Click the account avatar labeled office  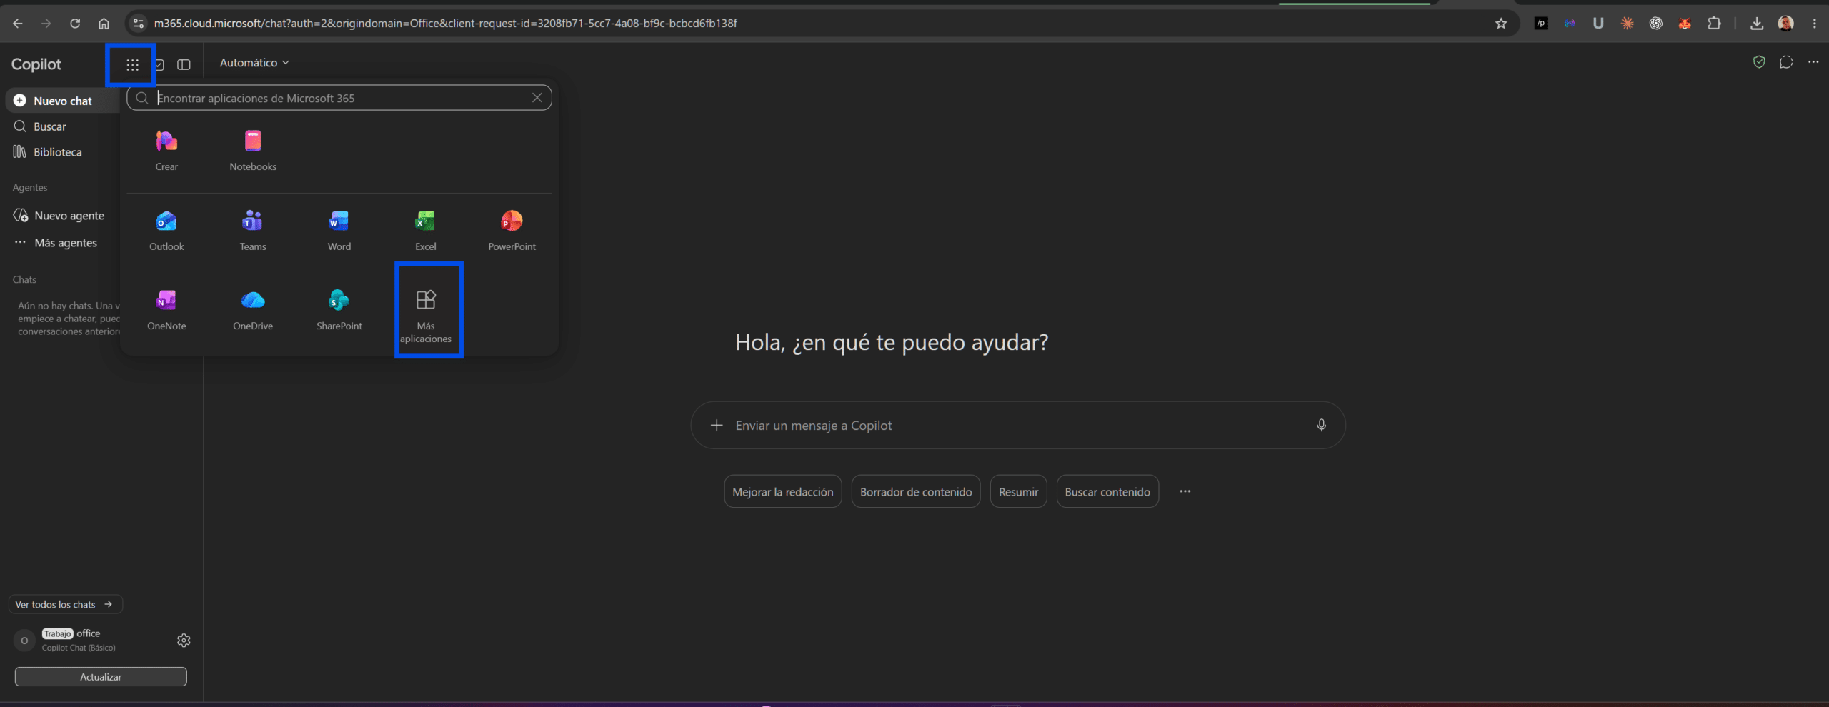click(x=24, y=641)
